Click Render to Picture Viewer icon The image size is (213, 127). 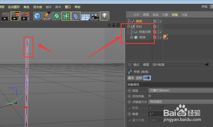point(15,16)
